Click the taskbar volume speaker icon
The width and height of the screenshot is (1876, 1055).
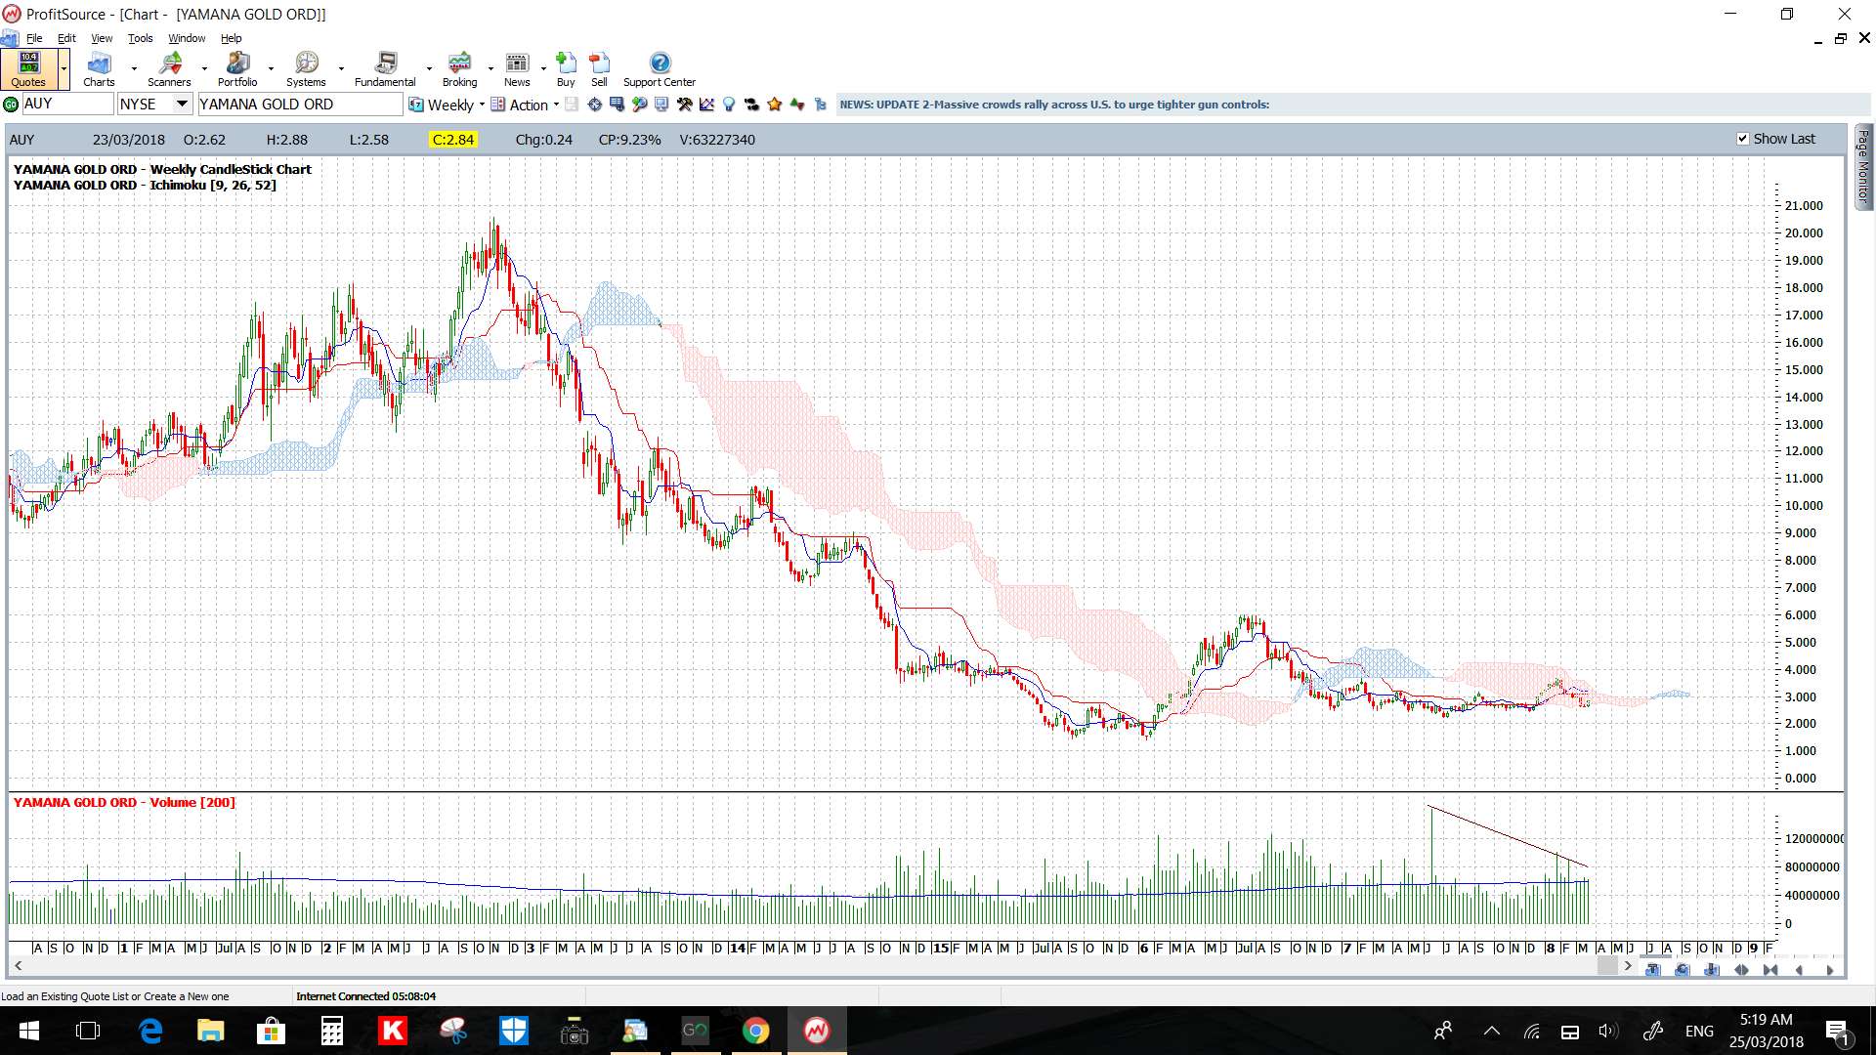[x=1608, y=1031]
